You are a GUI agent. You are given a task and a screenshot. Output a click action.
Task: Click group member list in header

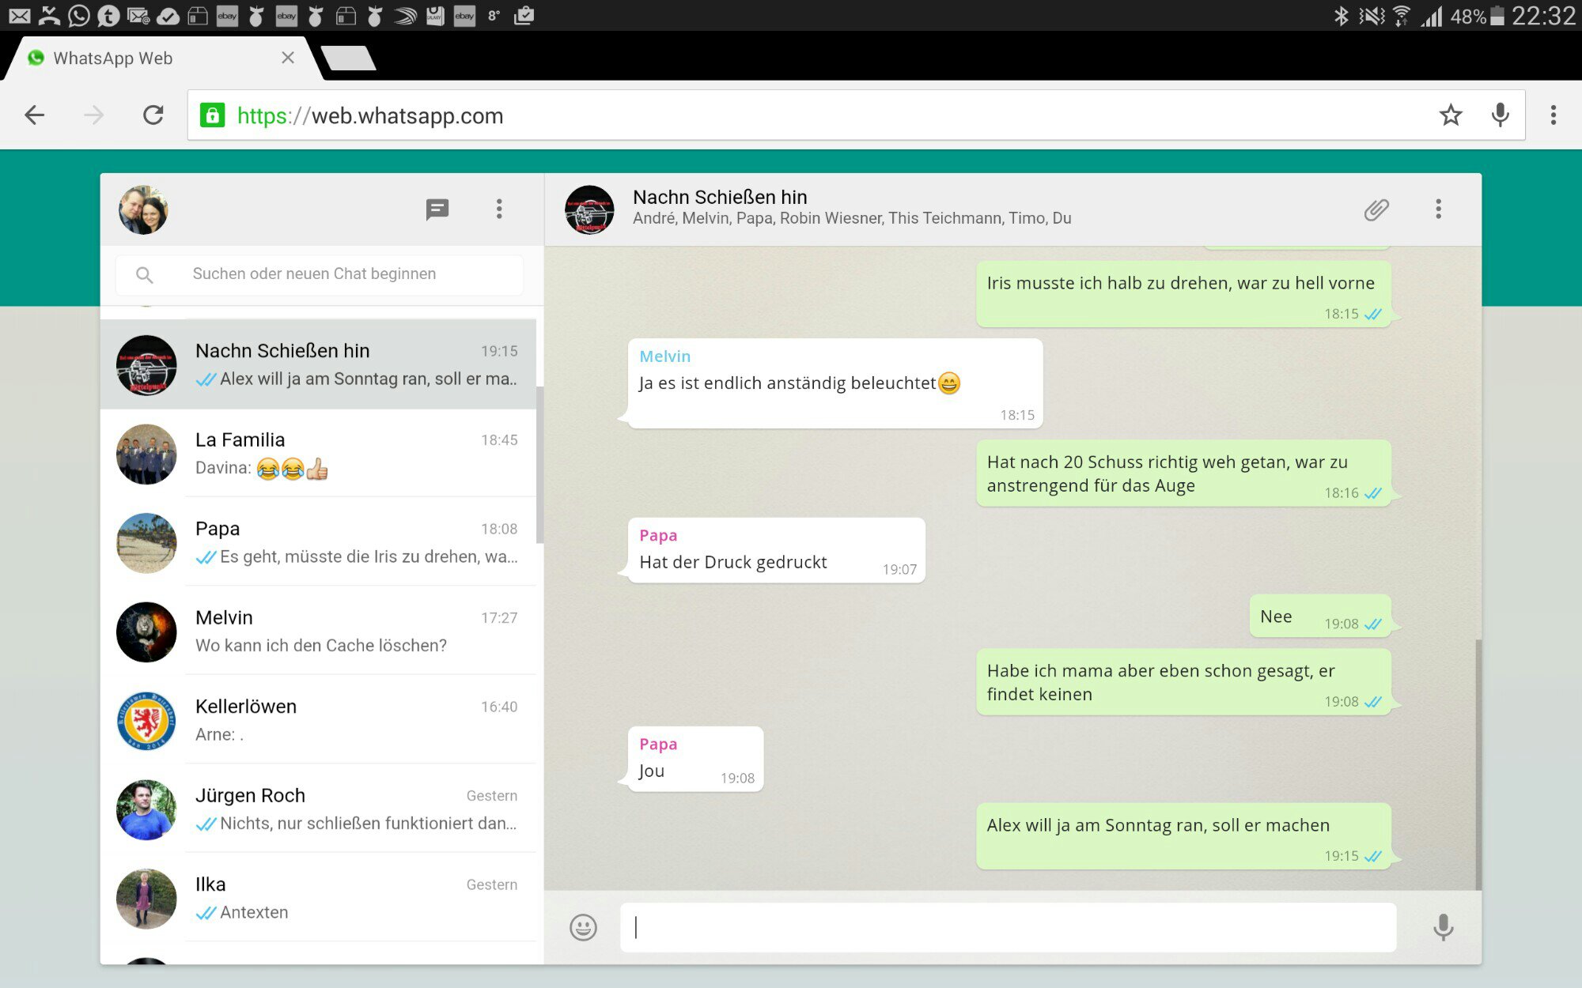click(x=852, y=218)
